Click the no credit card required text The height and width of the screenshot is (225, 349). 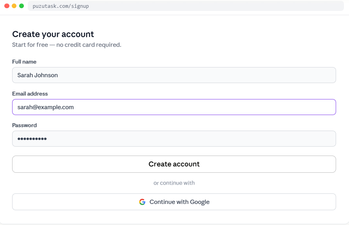click(x=89, y=45)
